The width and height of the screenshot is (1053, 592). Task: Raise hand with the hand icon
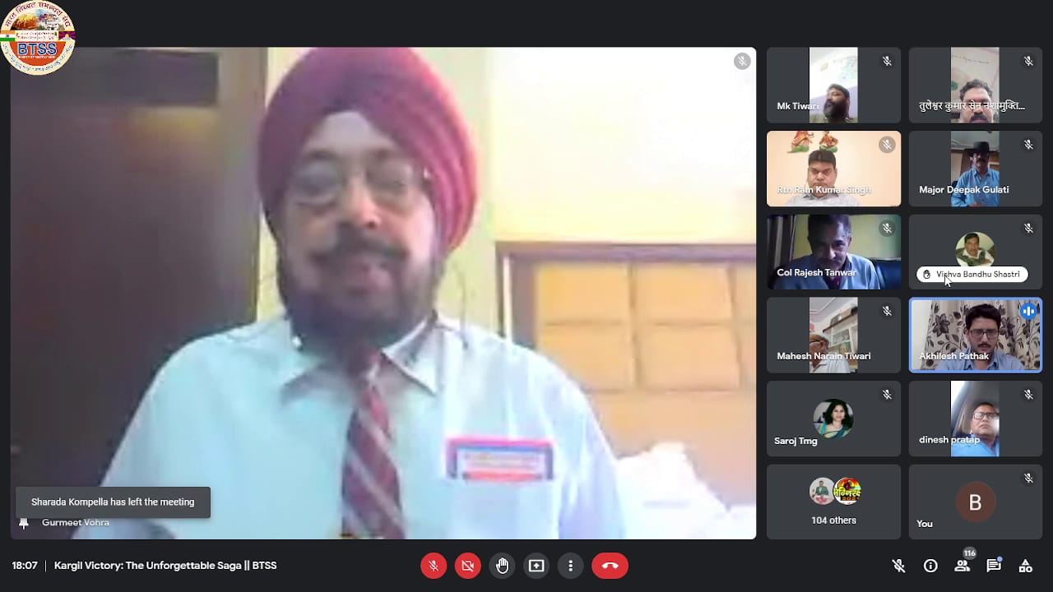tap(502, 566)
